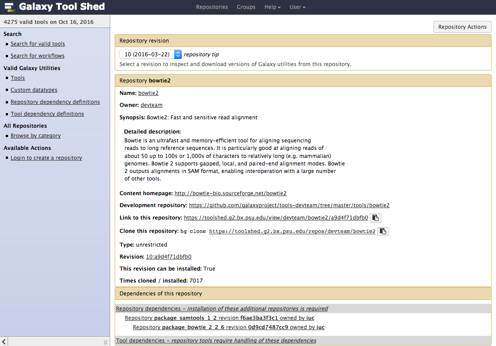This screenshot has width=496, height=346.
Task: Collapse the Repository dependencies section
Action: pos(222,308)
